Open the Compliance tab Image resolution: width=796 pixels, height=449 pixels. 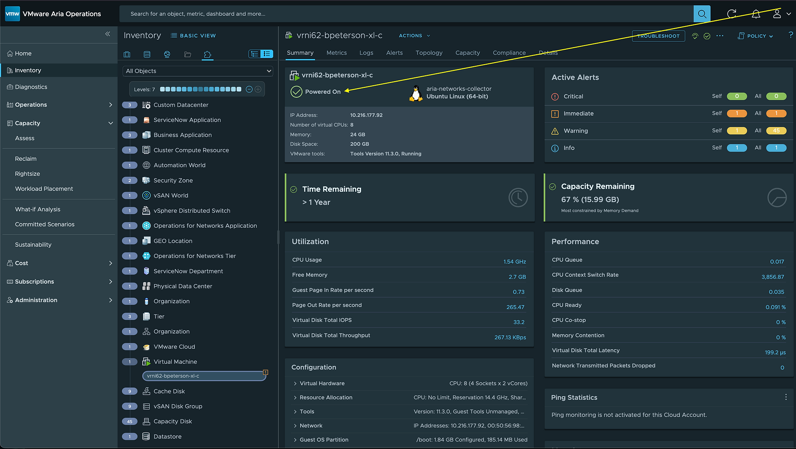point(509,53)
